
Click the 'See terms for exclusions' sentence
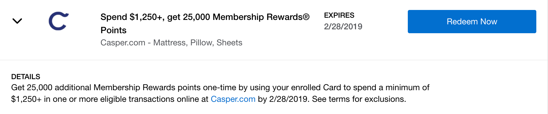[359, 99]
